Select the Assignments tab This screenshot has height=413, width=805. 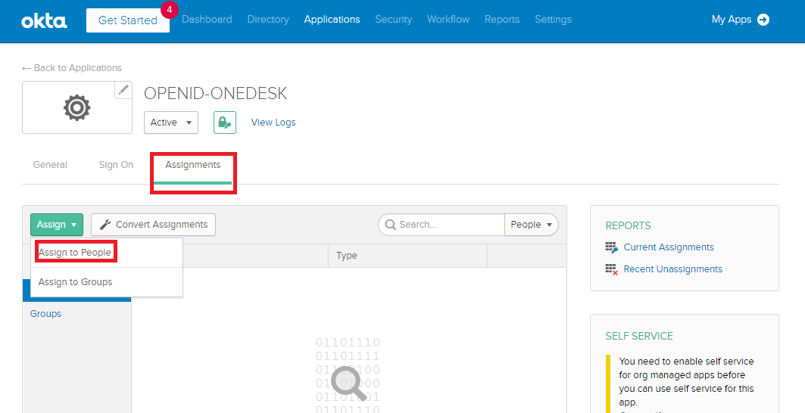193,165
